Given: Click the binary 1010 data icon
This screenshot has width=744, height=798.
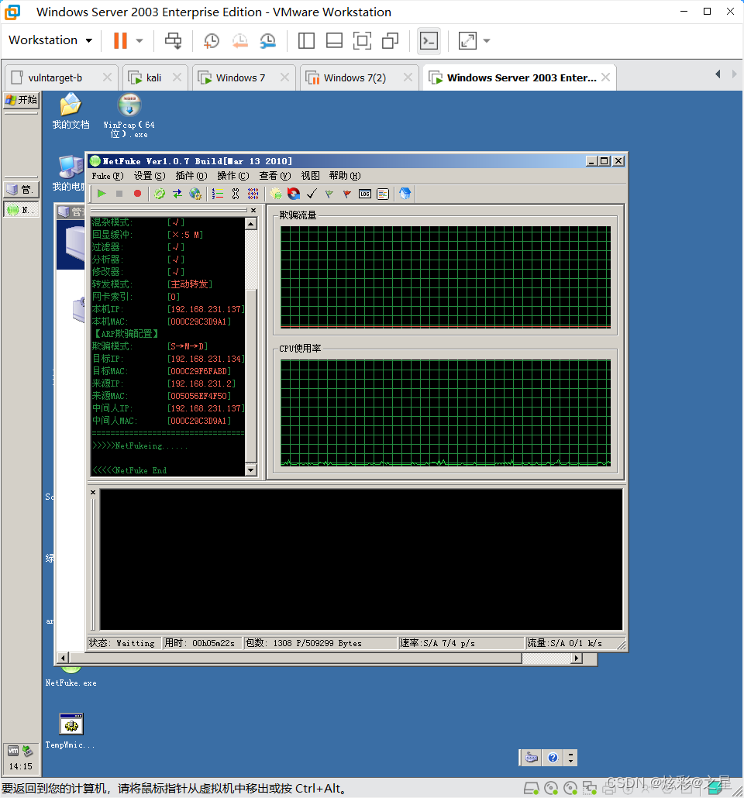Looking at the screenshot, I should tap(253, 194).
